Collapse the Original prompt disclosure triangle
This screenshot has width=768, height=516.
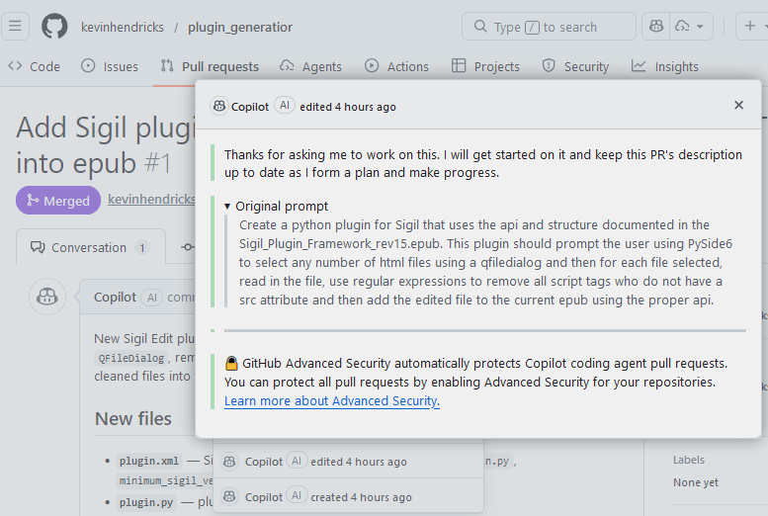point(227,207)
